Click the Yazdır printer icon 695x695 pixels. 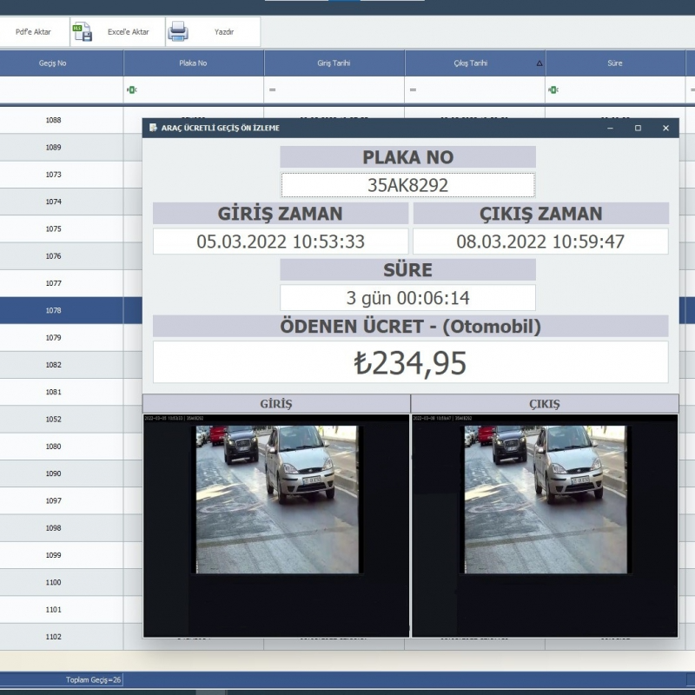click(x=178, y=32)
